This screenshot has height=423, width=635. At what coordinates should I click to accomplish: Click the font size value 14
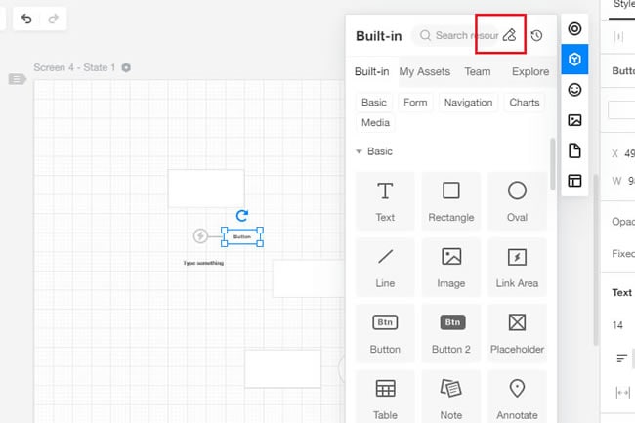coord(617,325)
